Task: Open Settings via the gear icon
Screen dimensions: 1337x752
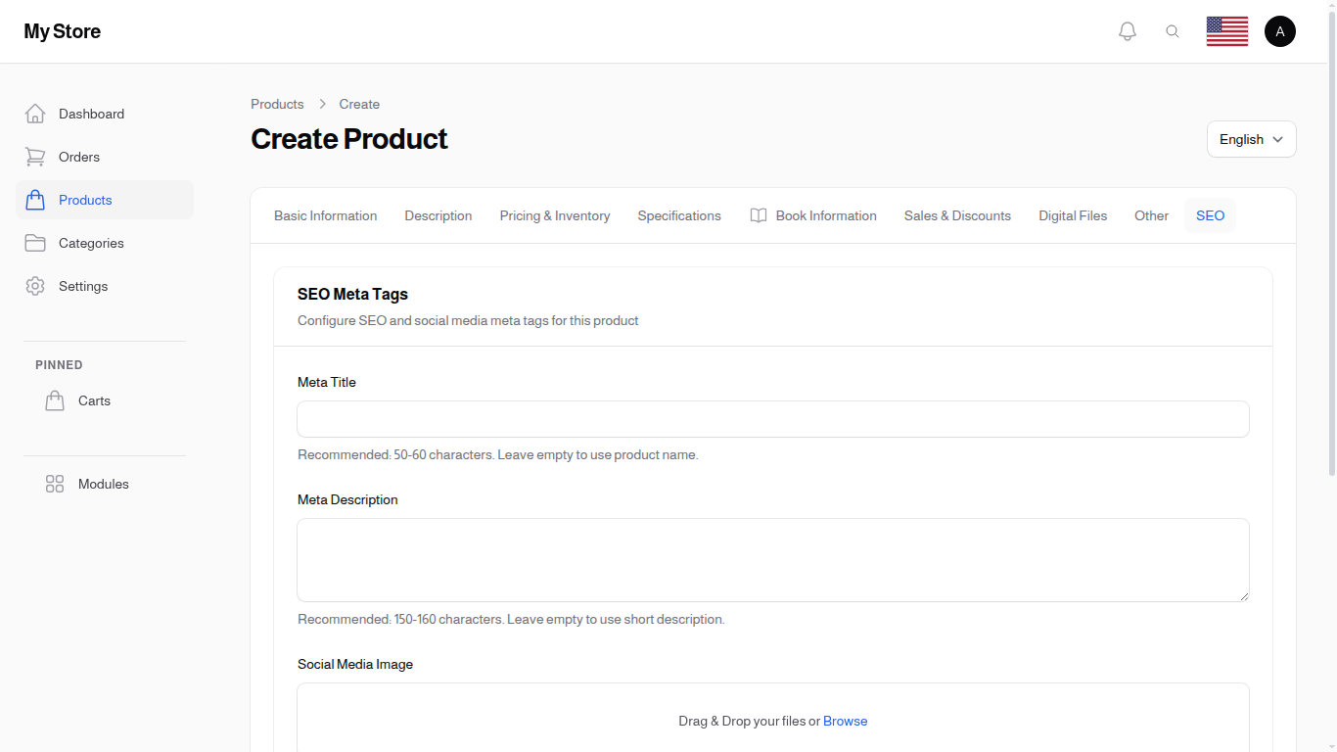Action: (x=35, y=286)
